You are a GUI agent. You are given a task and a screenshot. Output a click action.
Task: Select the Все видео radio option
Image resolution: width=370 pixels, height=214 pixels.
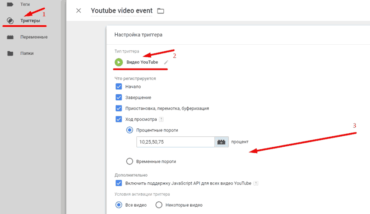tap(119, 205)
